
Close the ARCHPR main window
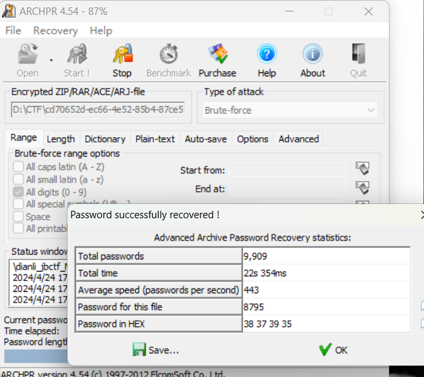click(368, 11)
